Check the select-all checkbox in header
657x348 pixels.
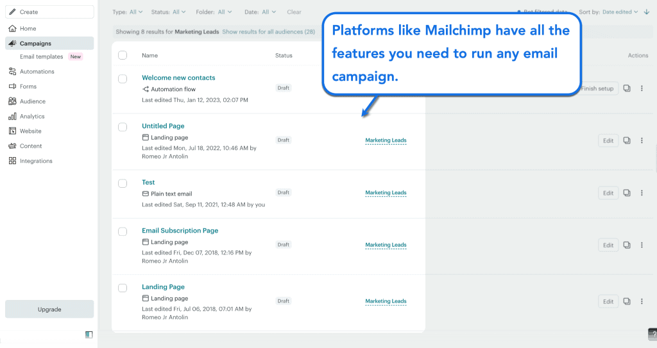pos(123,55)
